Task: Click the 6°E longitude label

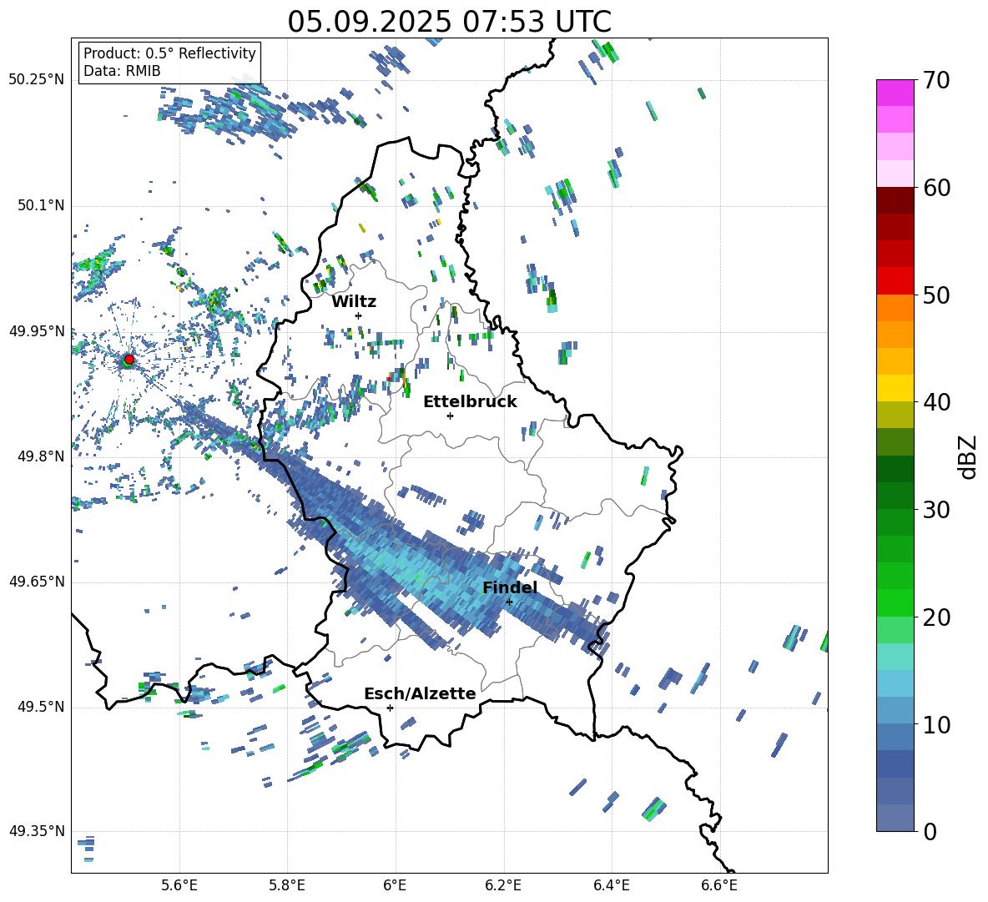Action: pos(395,885)
